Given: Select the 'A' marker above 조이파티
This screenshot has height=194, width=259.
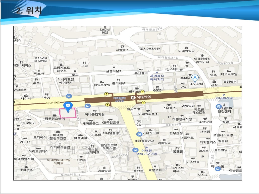Looking at the screenshot, I should click(195, 78).
